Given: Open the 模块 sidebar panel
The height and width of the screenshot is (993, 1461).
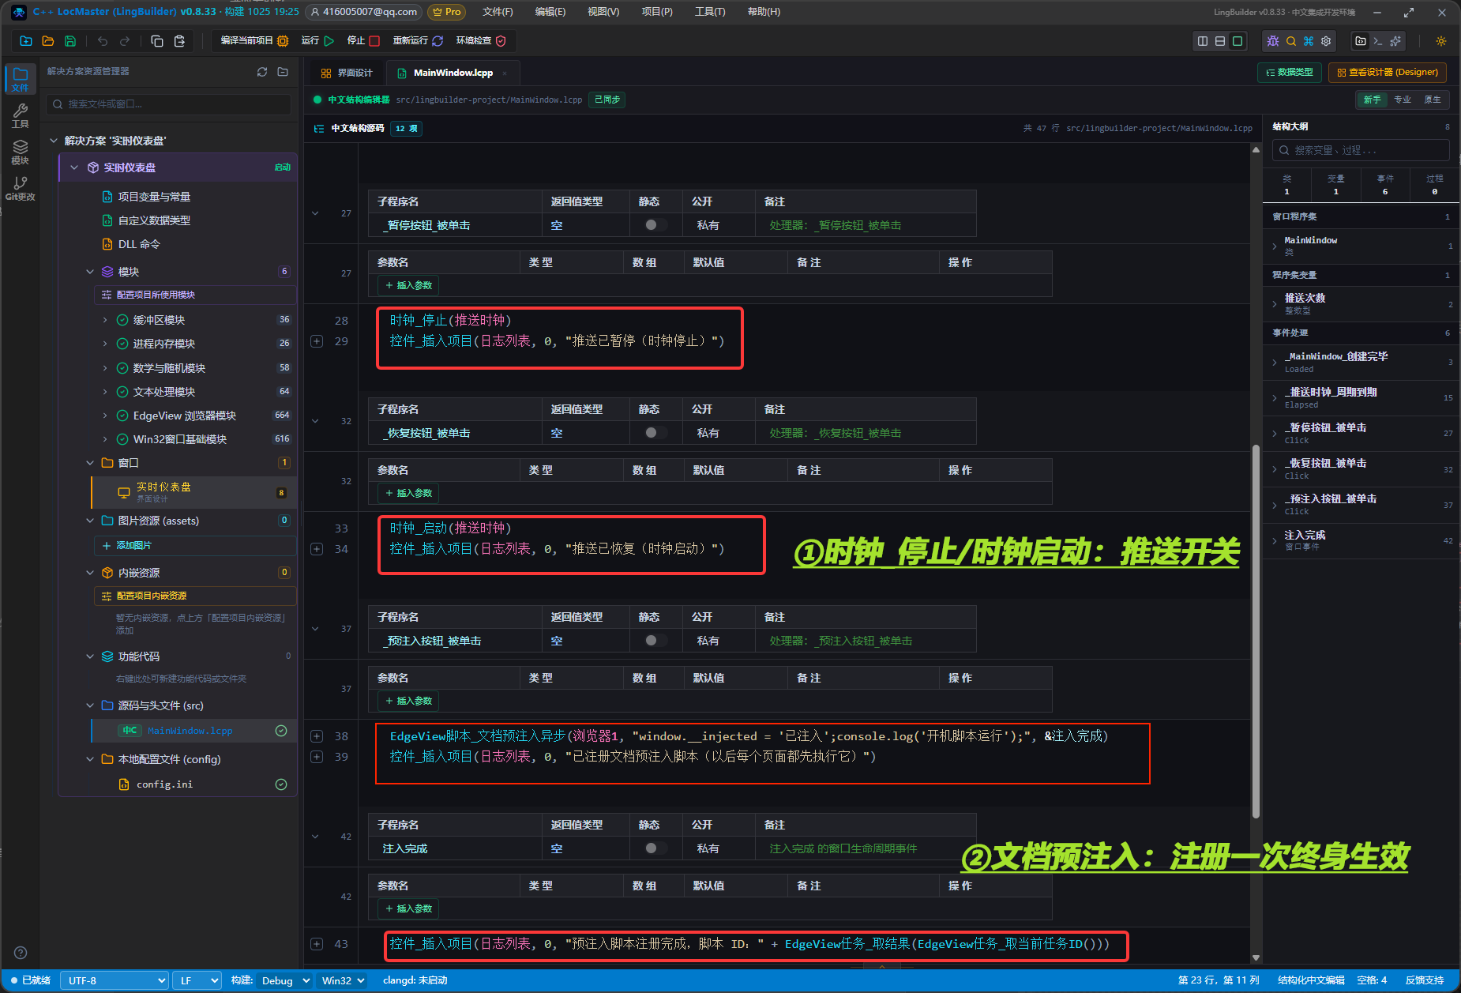Looking at the screenshot, I should pos(21,152).
